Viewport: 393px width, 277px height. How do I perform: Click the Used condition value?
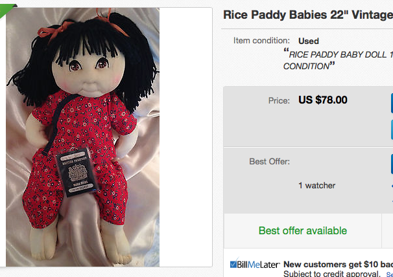pyautogui.click(x=309, y=41)
